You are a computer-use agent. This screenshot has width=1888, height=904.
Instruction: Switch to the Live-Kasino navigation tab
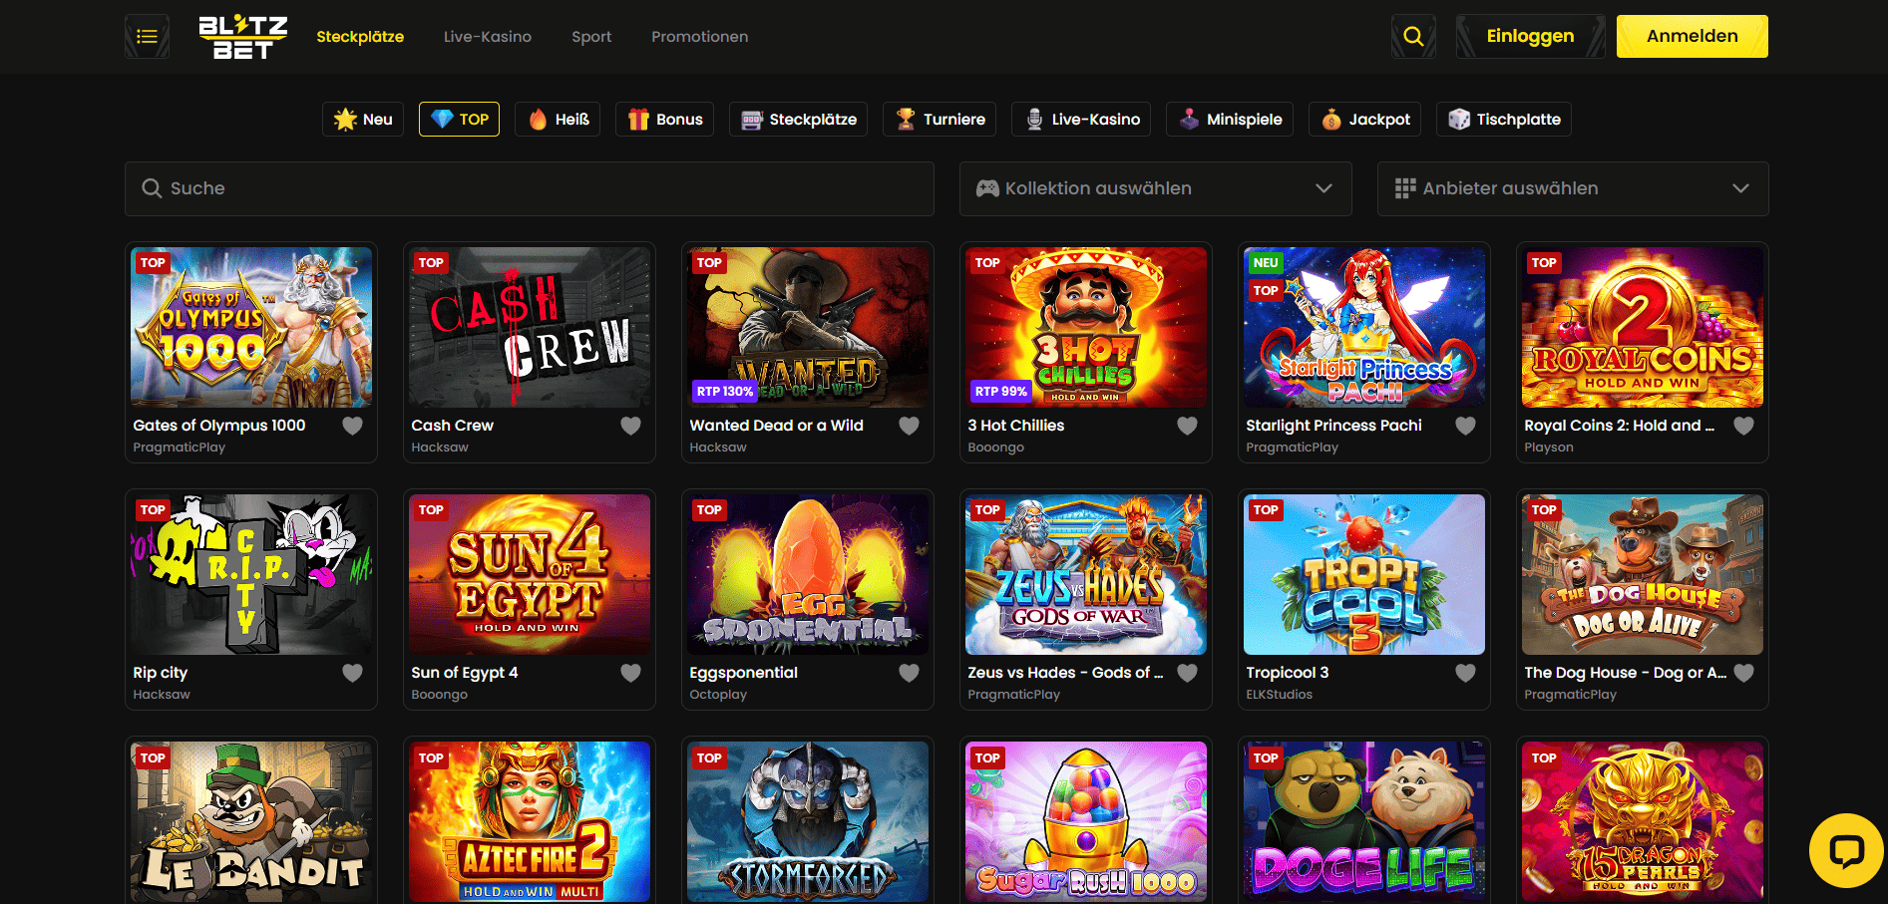[487, 37]
